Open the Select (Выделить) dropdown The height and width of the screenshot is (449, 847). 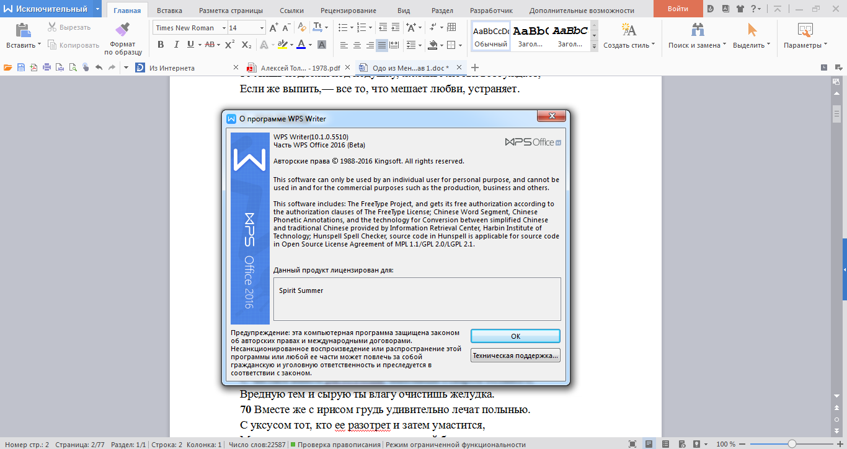coord(769,45)
